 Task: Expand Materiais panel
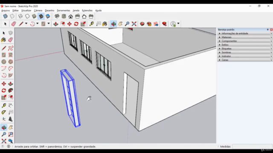pyautogui.click(x=244, y=37)
